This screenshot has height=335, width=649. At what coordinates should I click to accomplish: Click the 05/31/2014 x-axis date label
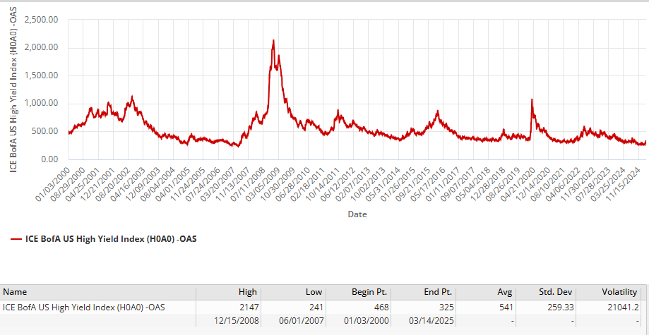click(x=383, y=185)
